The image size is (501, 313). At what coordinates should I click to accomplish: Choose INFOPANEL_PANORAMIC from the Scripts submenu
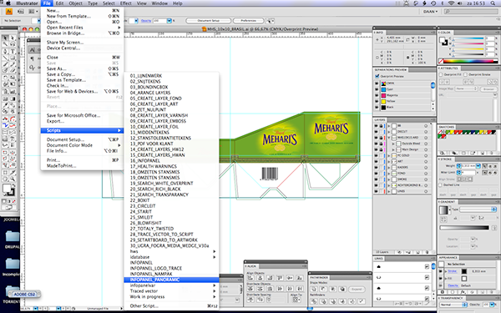coord(171,280)
